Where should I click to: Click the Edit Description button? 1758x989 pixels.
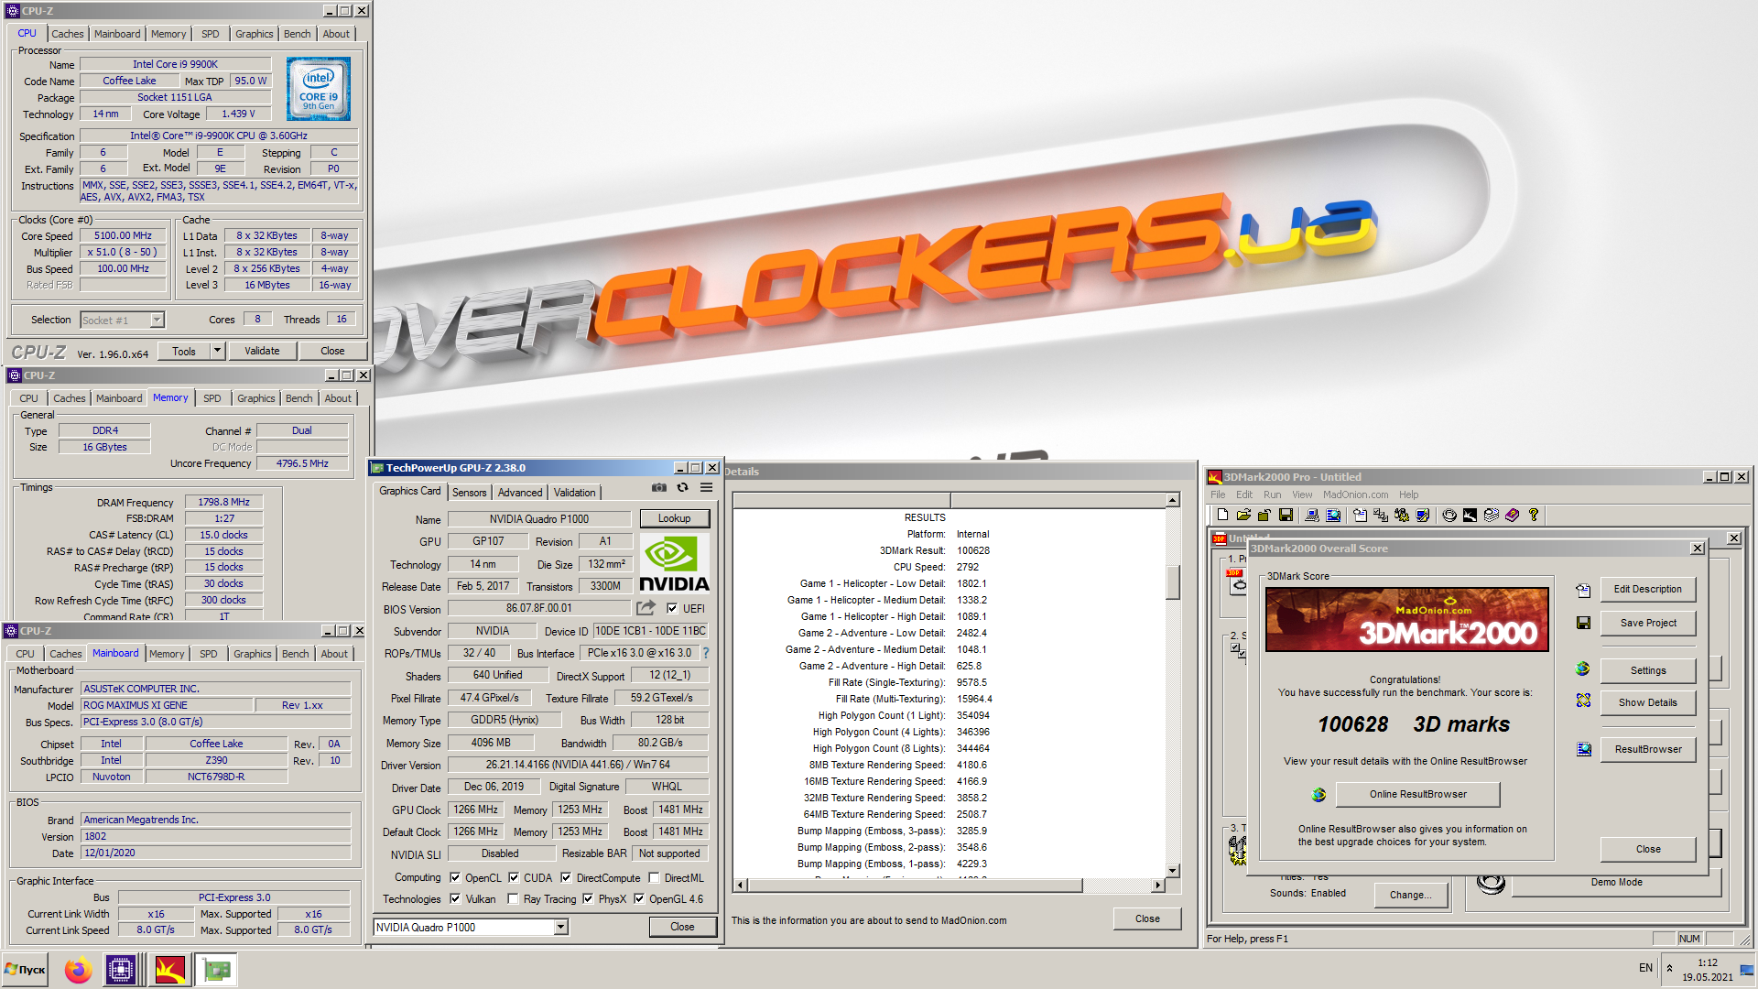pos(1647,590)
